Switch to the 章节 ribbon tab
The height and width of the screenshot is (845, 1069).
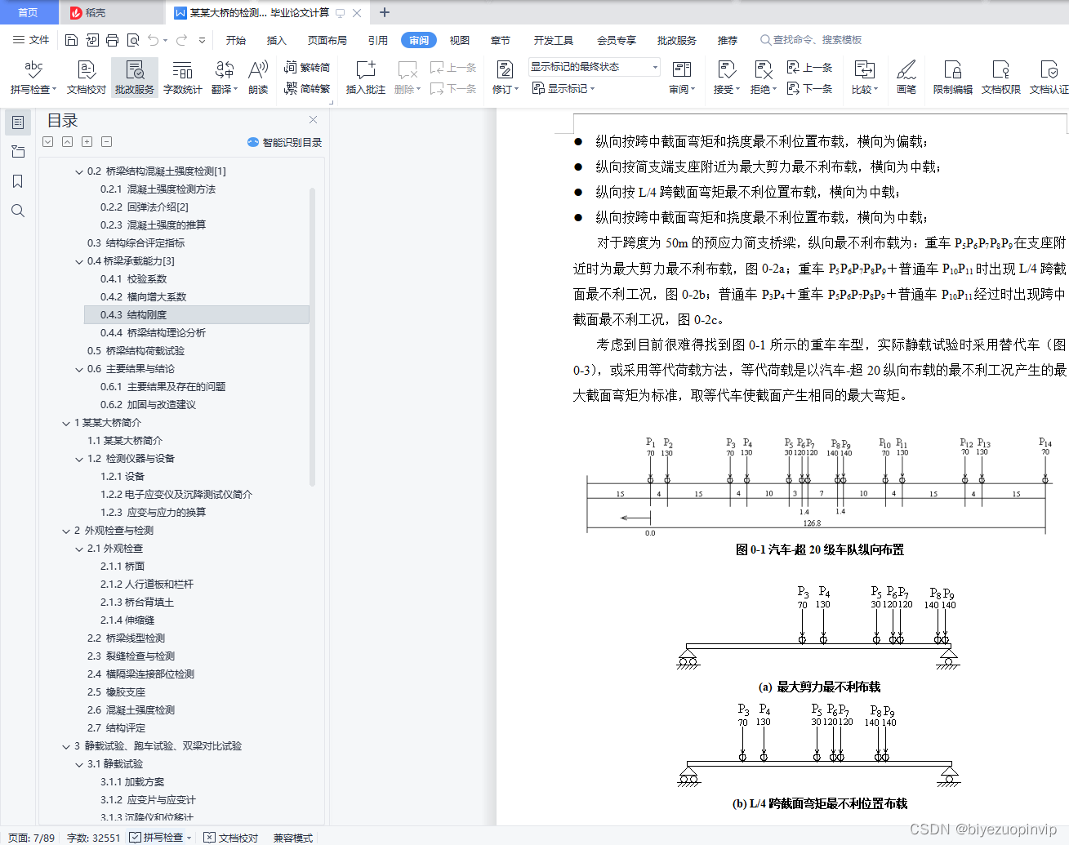(501, 40)
